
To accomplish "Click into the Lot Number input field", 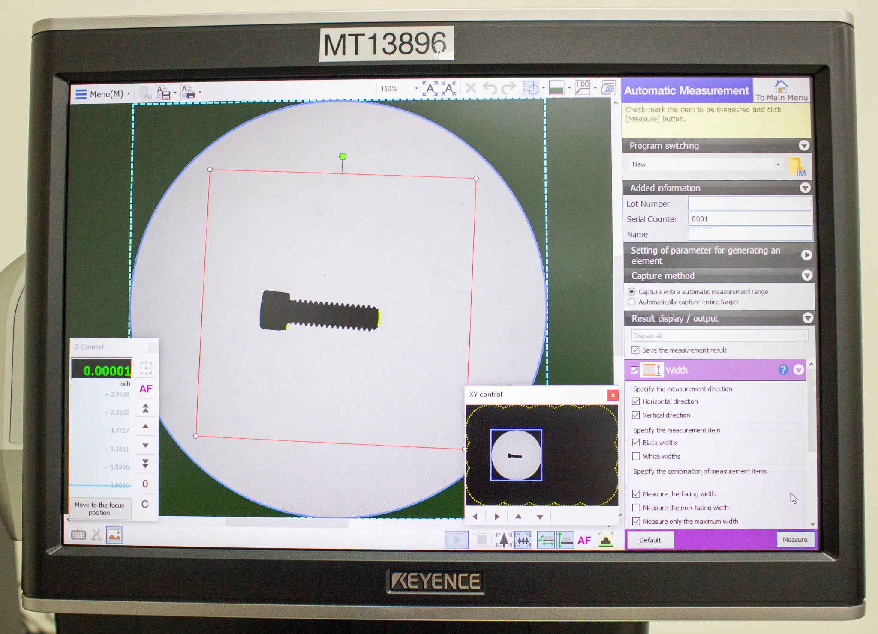I will (750, 203).
